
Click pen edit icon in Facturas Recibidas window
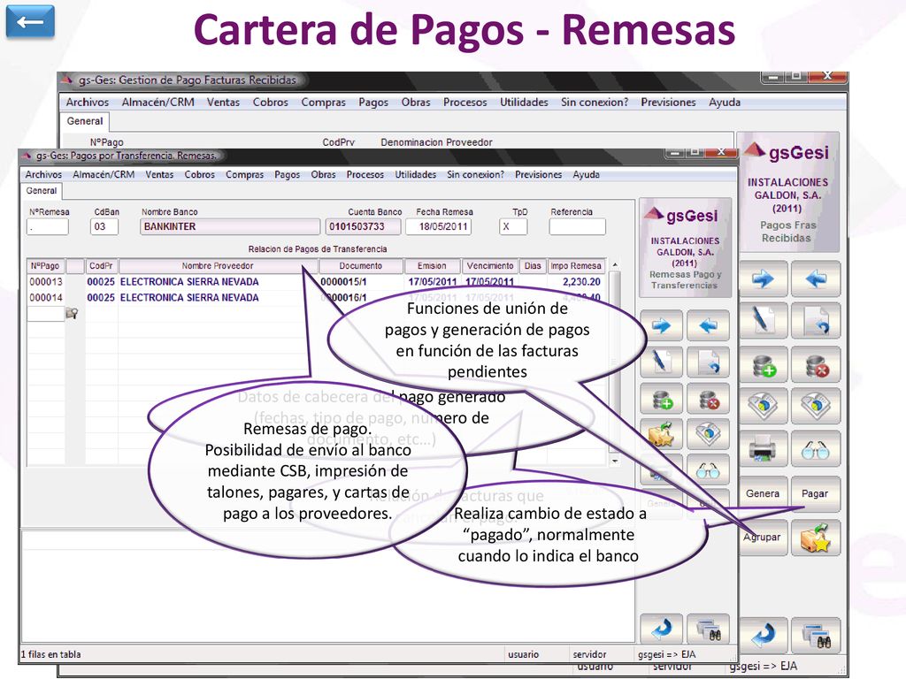click(x=763, y=322)
